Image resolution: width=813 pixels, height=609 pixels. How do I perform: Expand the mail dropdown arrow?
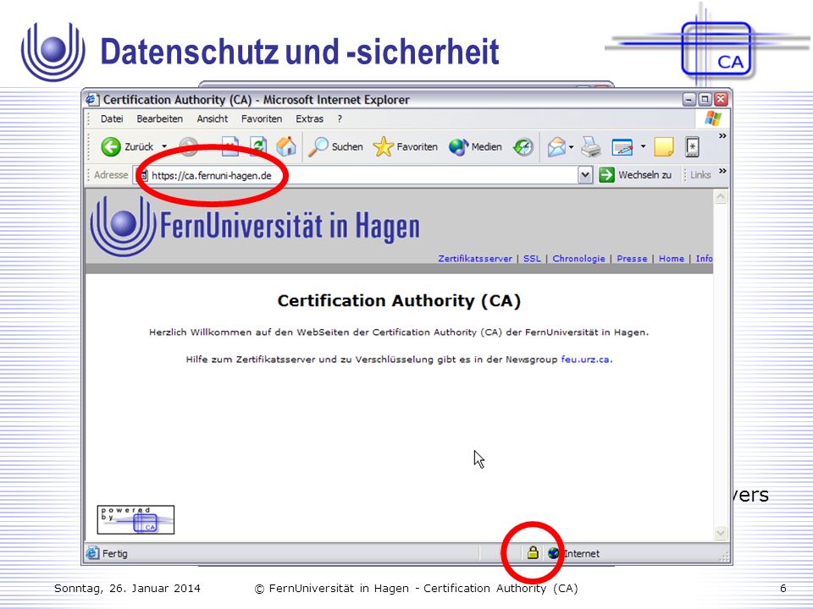[571, 147]
